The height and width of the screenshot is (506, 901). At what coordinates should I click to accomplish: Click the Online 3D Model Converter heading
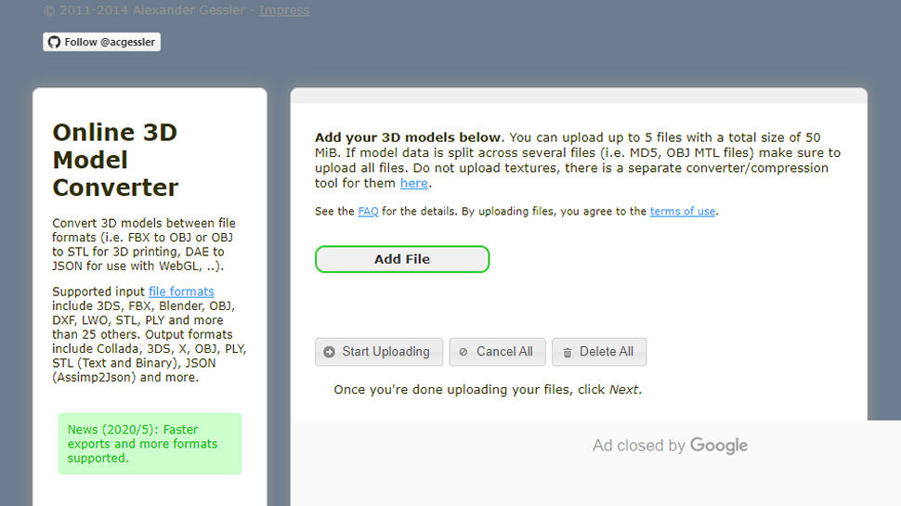click(115, 160)
